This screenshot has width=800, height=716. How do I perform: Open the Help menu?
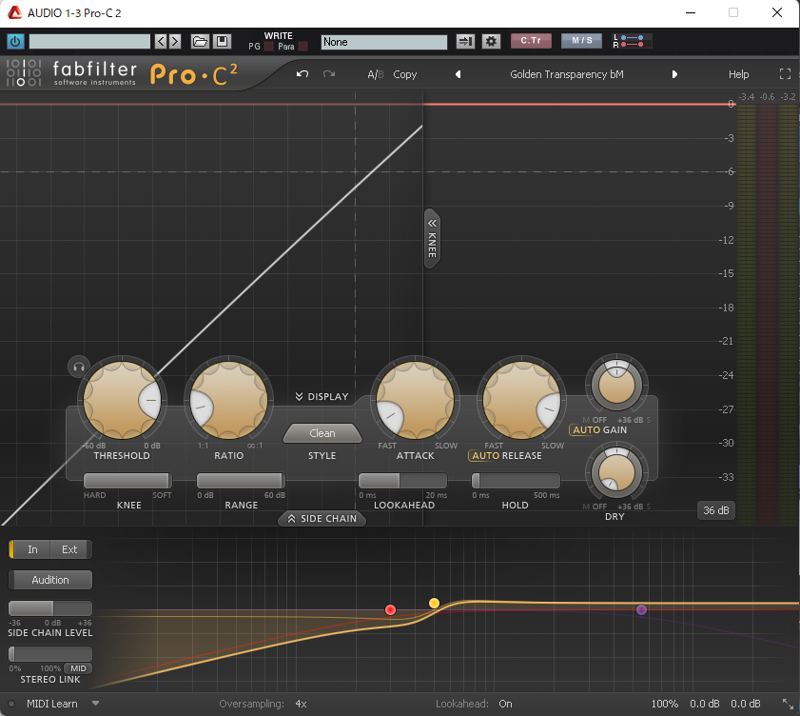click(738, 74)
